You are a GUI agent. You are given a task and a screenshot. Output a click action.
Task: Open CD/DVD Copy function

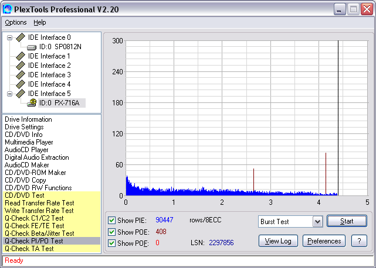pyautogui.click(x=25, y=180)
